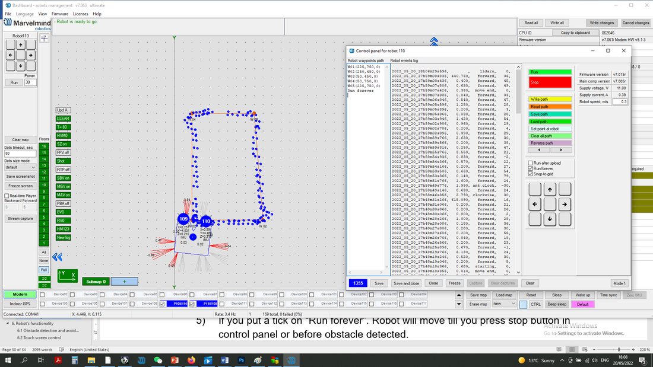Enable Run after upload checkbox
The image size is (653, 367).
[531, 163]
